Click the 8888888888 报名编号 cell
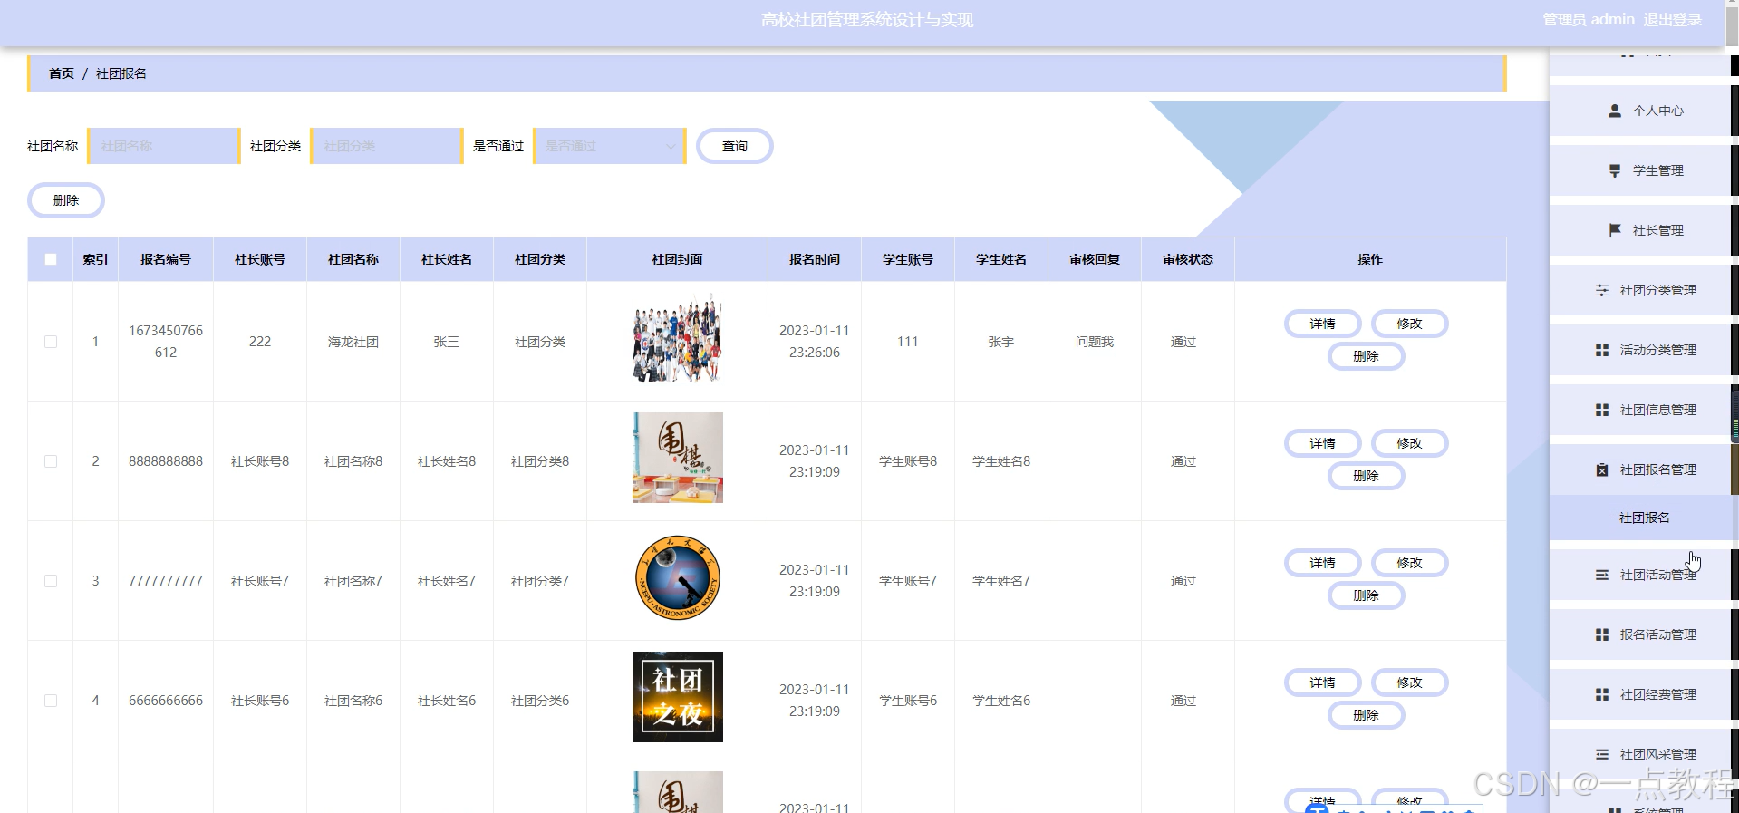Screen dimensions: 1739x813 pos(166,461)
